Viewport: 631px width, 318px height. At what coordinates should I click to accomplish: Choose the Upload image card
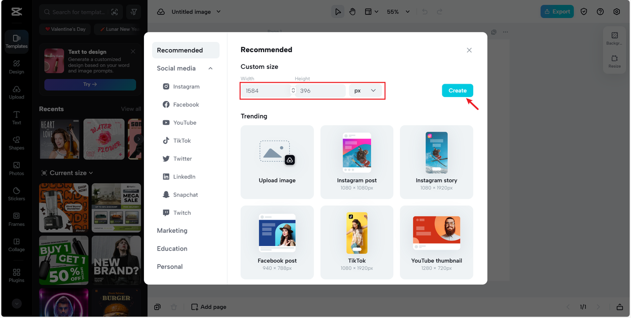click(x=277, y=162)
